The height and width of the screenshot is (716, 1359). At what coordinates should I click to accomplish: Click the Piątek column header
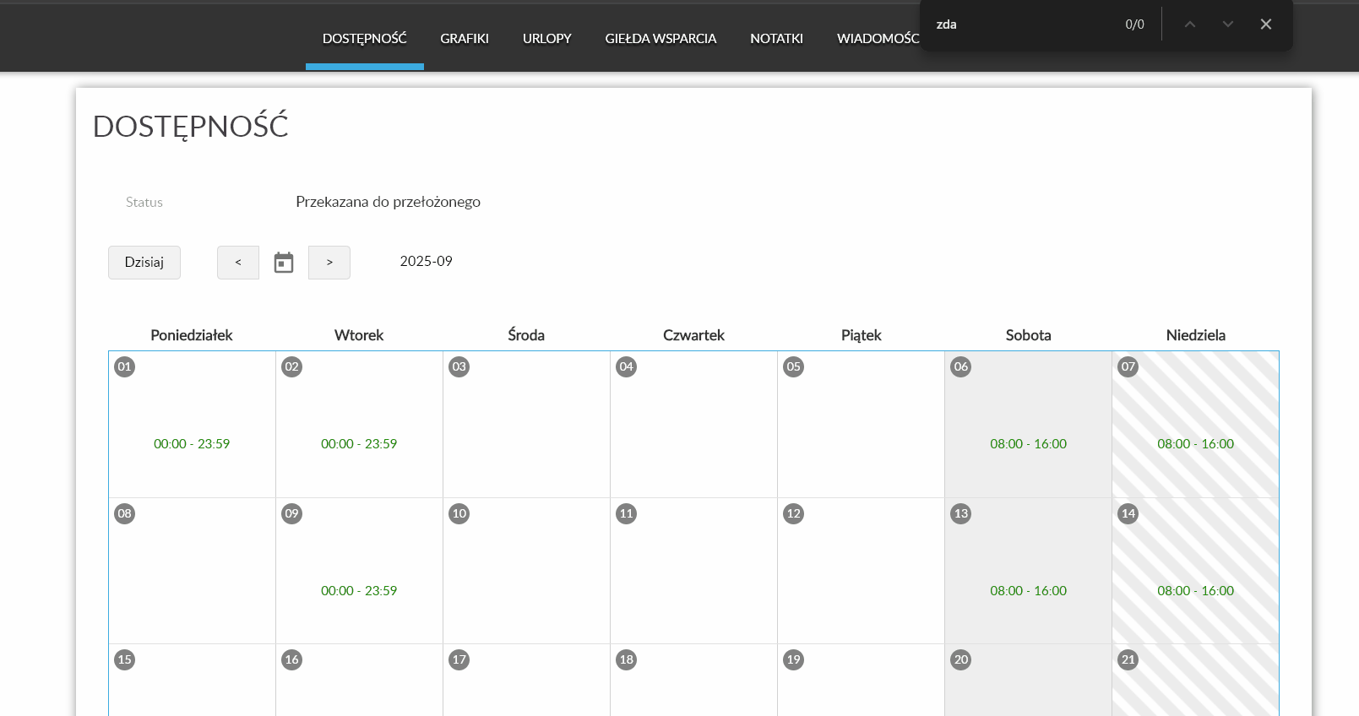click(x=861, y=335)
